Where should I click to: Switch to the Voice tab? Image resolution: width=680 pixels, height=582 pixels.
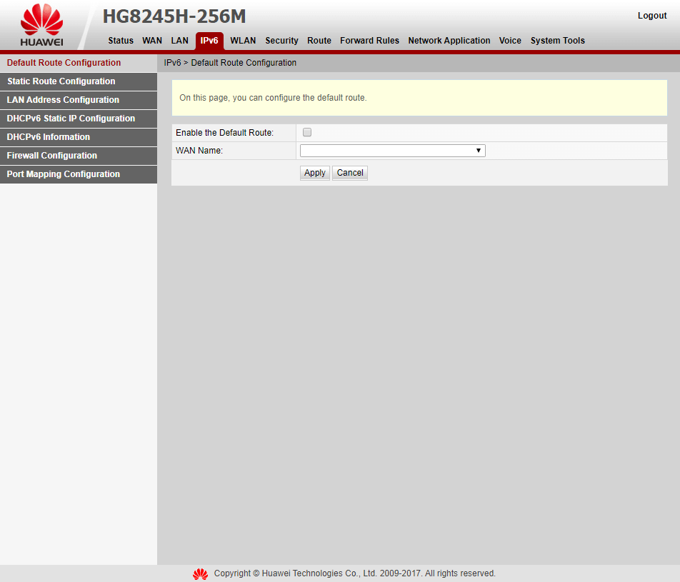tap(510, 41)
